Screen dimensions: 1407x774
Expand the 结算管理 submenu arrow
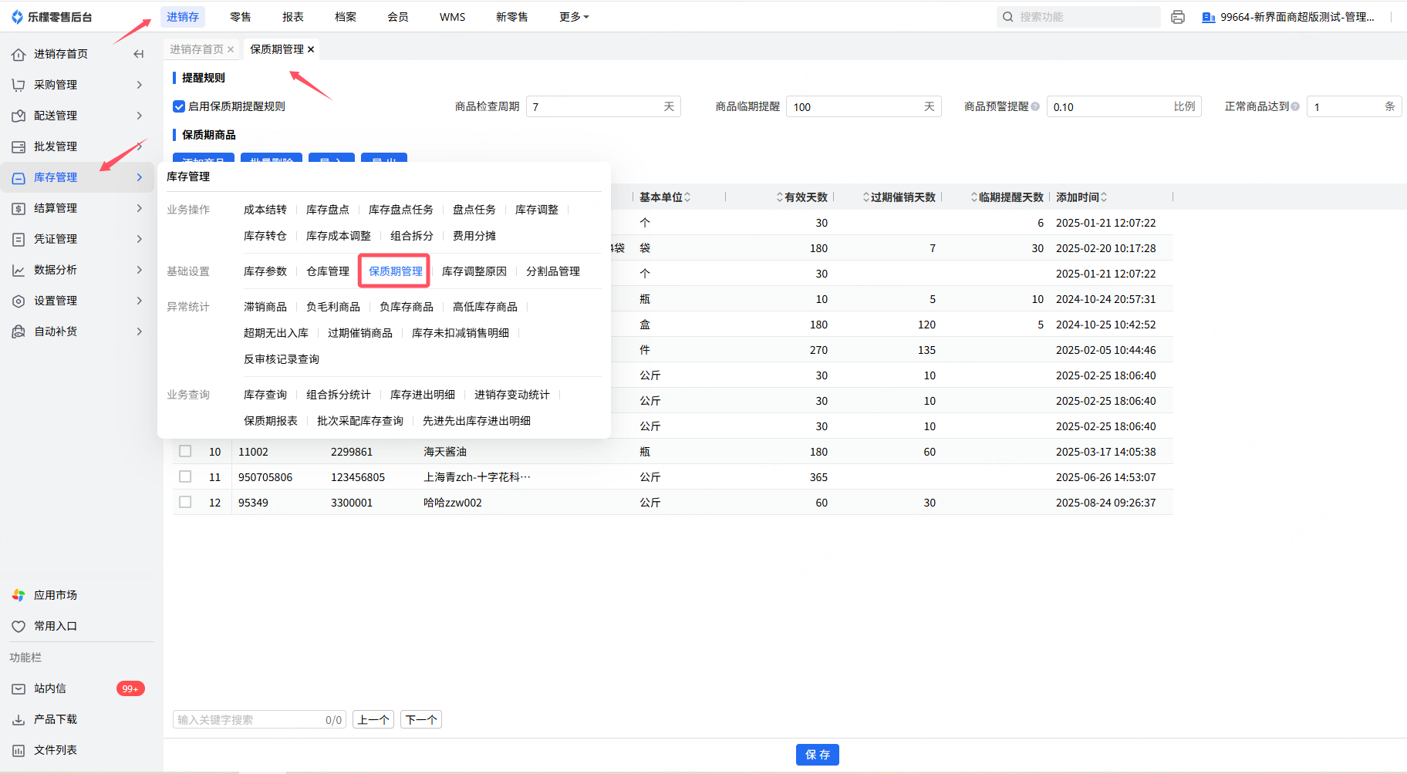(140, 208)
